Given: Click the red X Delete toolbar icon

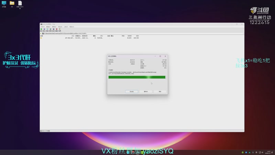Looking at the screenshot, I should tap(56, 29).
